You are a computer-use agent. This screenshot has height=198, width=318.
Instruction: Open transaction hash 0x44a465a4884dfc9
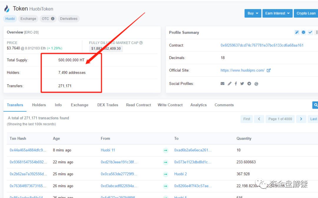pyautogui.click(x=28, y=150)
